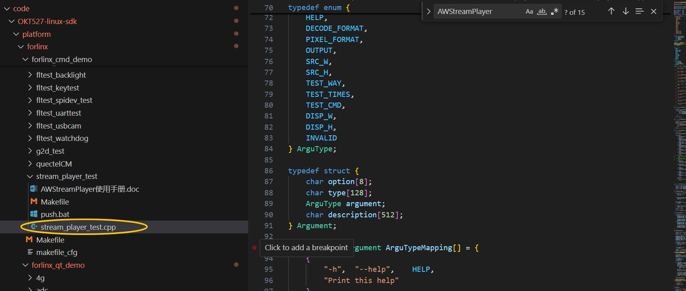Viewport: 686px width, 291px height.
Task: Open push.bat Windows file icon
Action: tap(34, 214)
